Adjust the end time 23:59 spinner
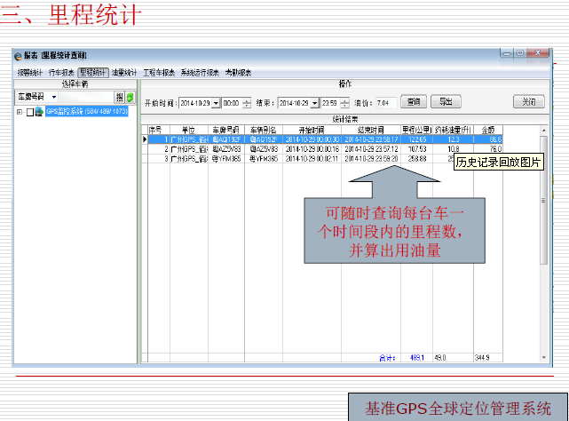 point(344,102)
